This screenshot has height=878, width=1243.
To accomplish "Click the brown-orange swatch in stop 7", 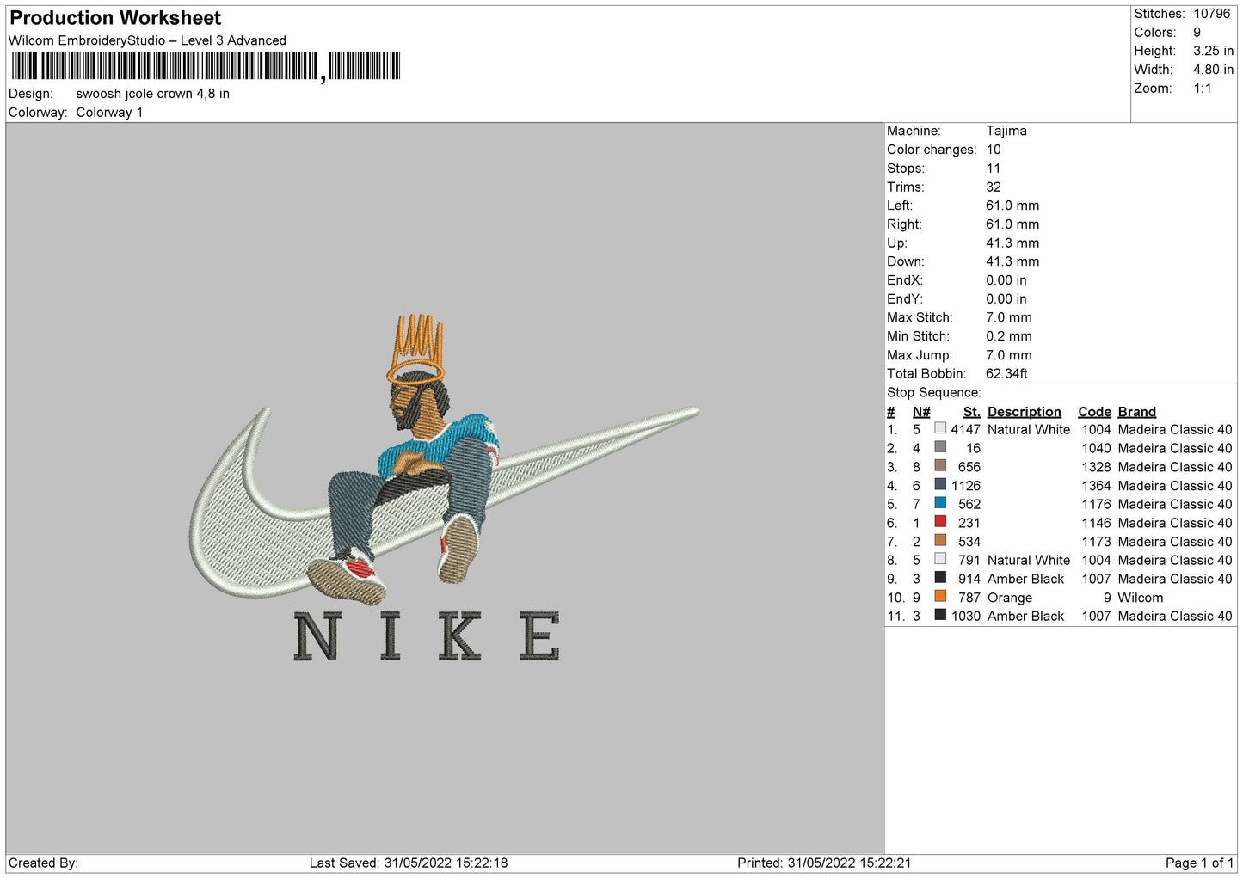I will point(940,541).
